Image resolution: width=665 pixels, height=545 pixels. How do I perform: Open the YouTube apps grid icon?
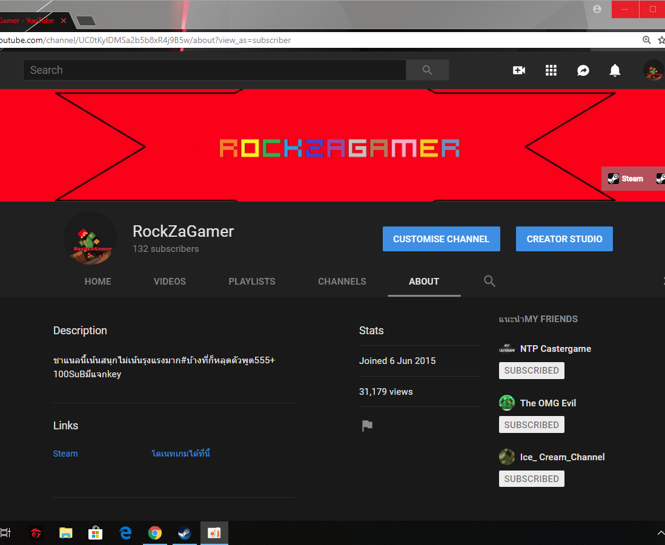click(x=551, y=70)
